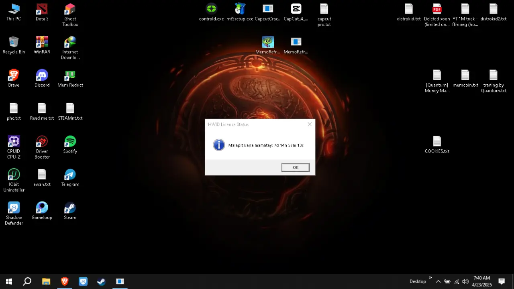Select the IObit Uninstaller shortcut
Screen dimensions: 514x289
click(14, 181)
